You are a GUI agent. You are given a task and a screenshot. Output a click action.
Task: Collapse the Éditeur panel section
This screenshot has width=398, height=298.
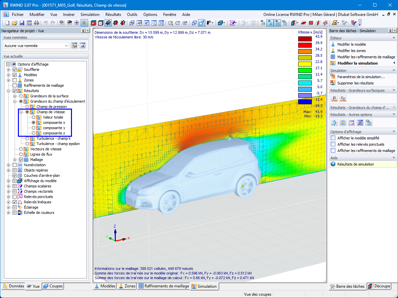point(394,38)
